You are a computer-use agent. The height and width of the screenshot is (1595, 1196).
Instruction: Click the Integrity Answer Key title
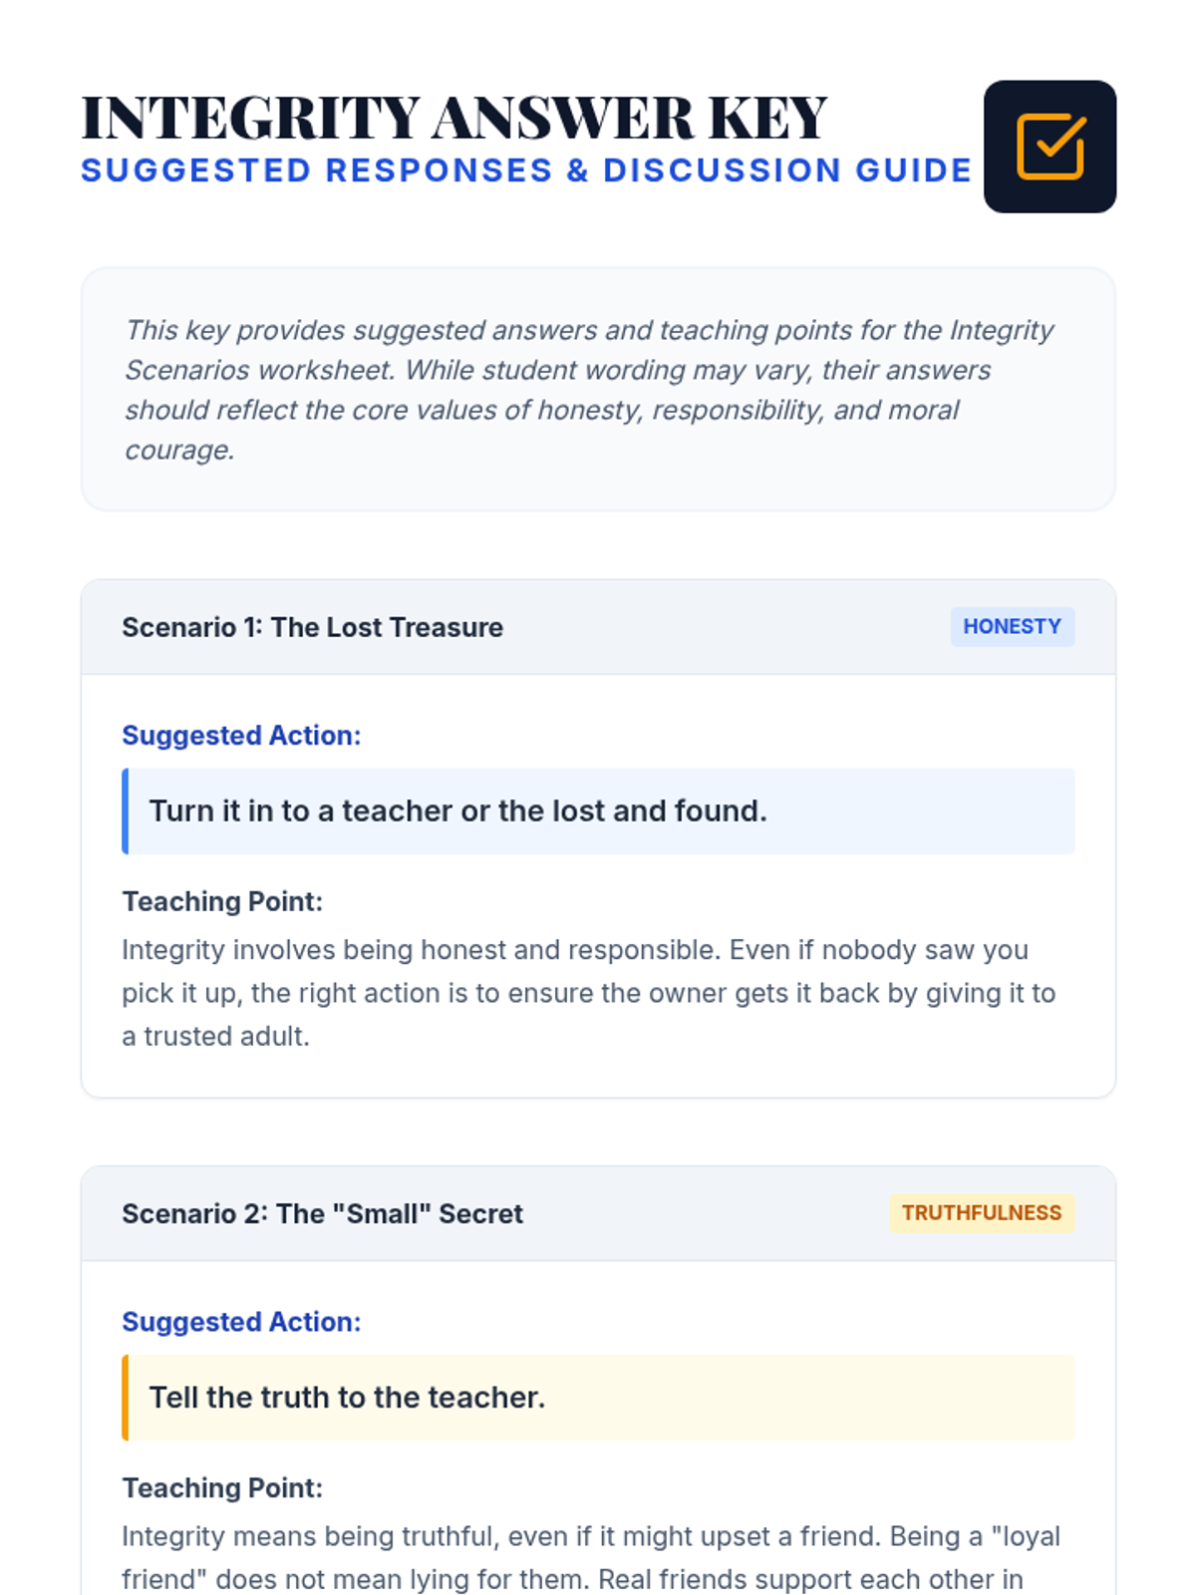453,118
